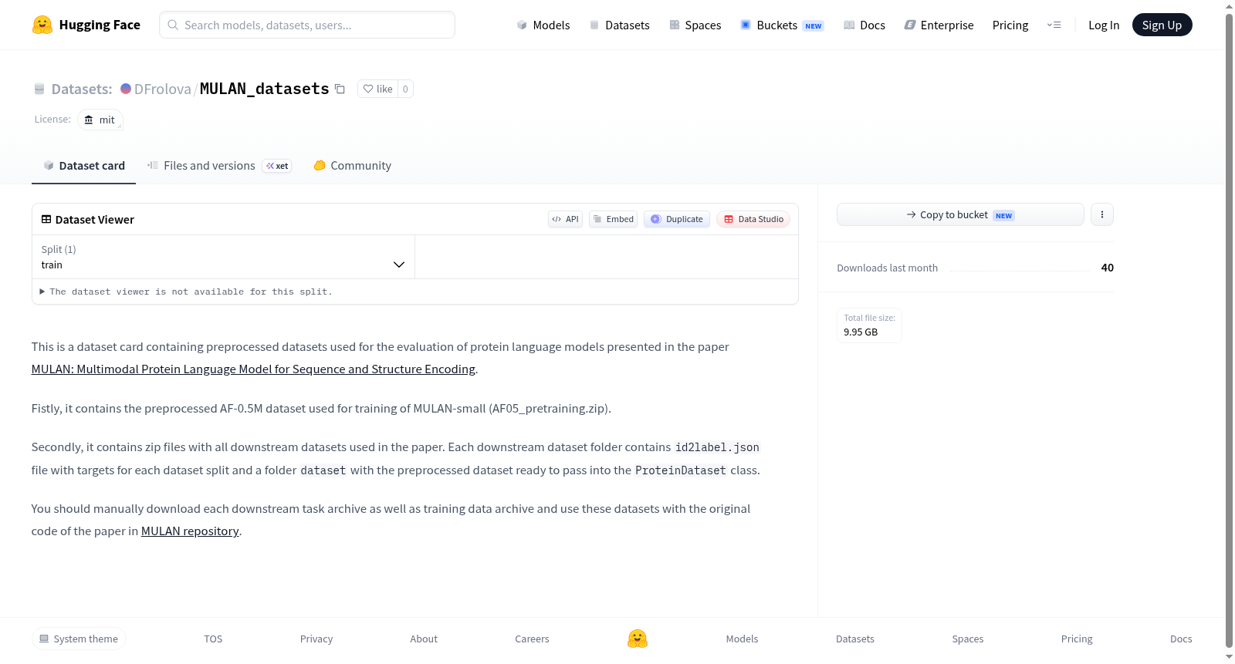The width and height of the screenshot is (1235, 664).
Task: Go to Spaces in top navigation
Action: 695,25
